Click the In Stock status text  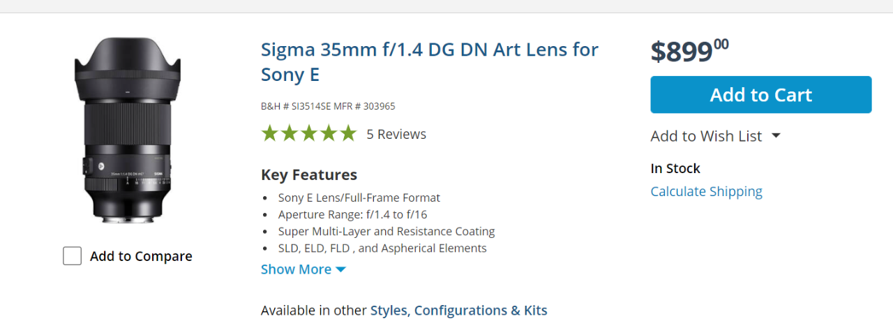675,168
